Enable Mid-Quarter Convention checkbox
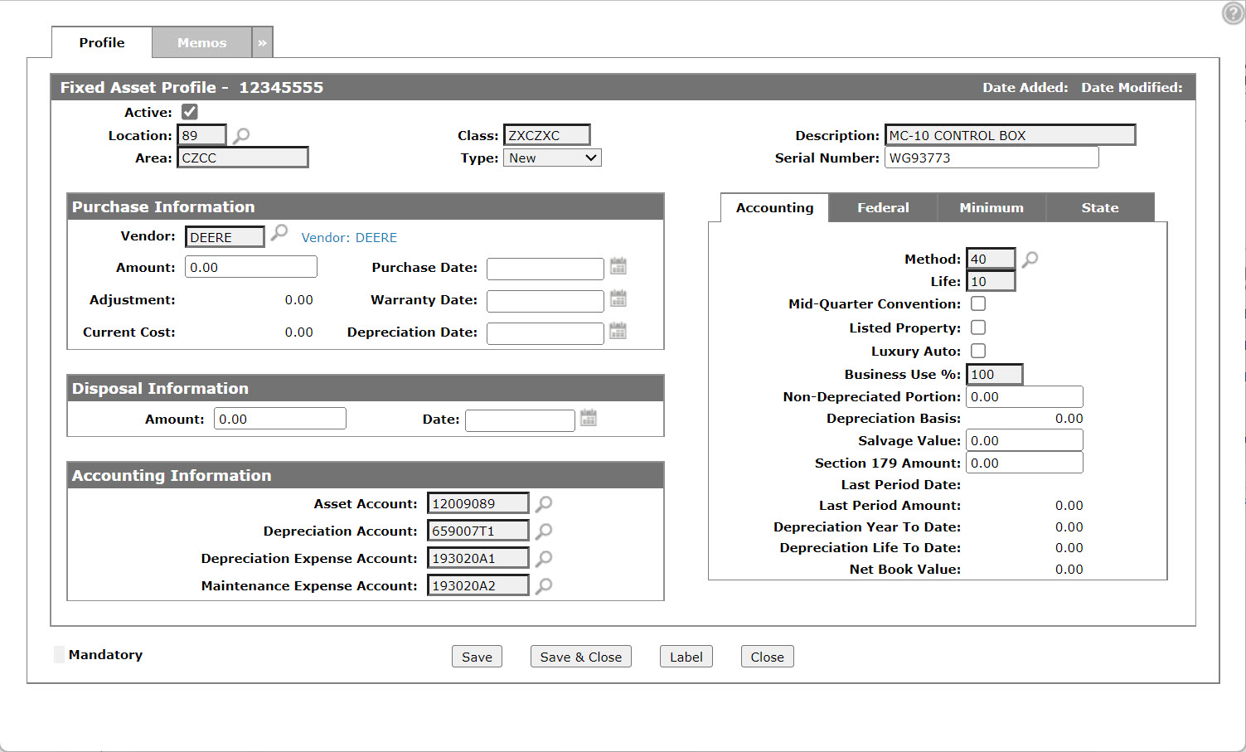The width and height of the screenshot is (1246, 752). coord(978,303)
